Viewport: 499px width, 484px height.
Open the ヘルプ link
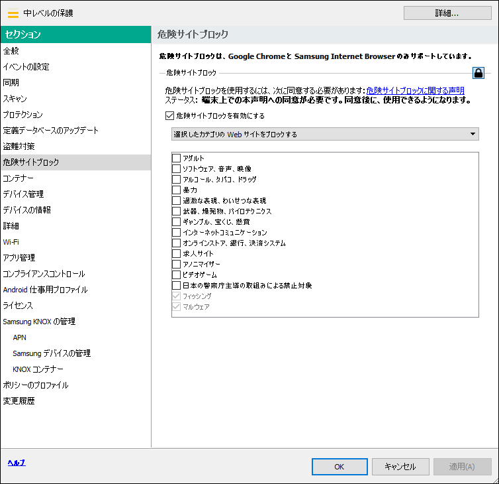click(x=17, y=463)
